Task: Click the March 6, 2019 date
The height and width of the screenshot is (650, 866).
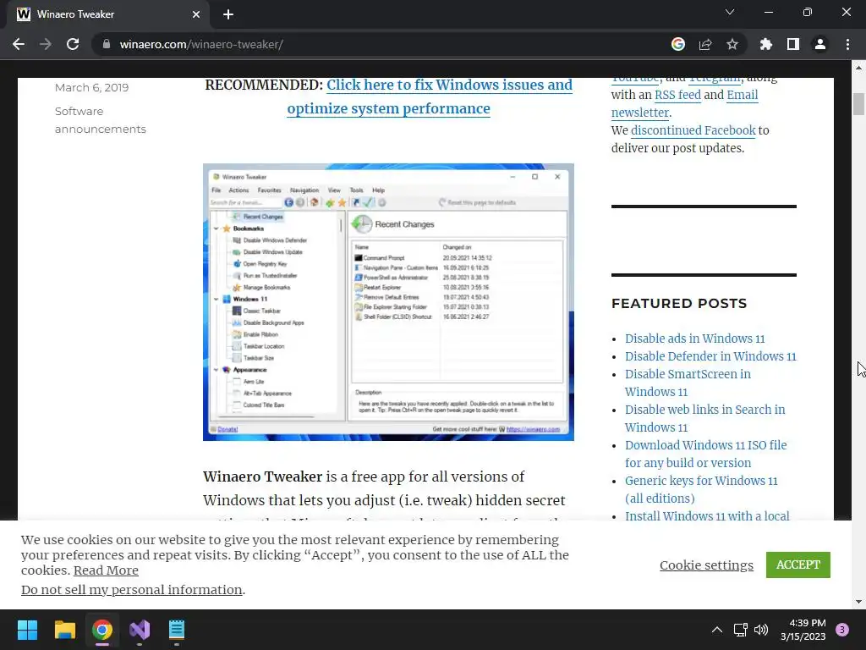Action: point(91,87)
